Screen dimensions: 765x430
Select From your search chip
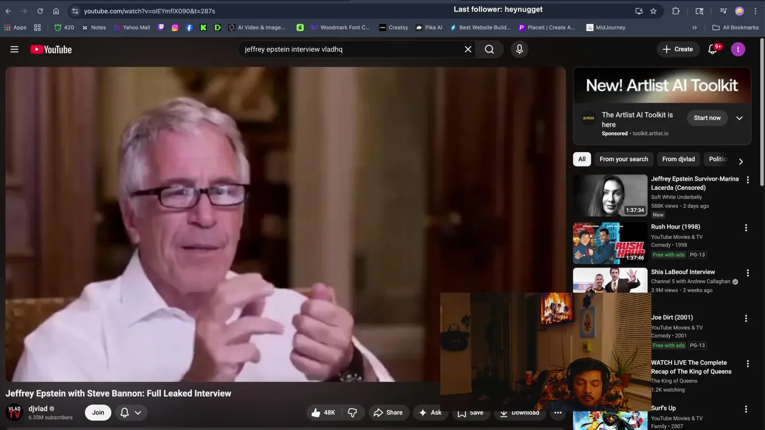tap(623, 159)
